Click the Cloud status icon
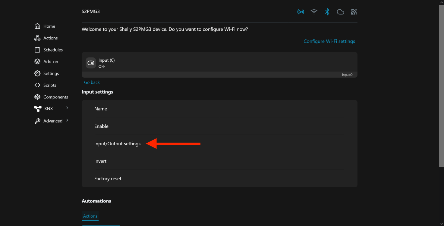444x226 pixels. 340,12
